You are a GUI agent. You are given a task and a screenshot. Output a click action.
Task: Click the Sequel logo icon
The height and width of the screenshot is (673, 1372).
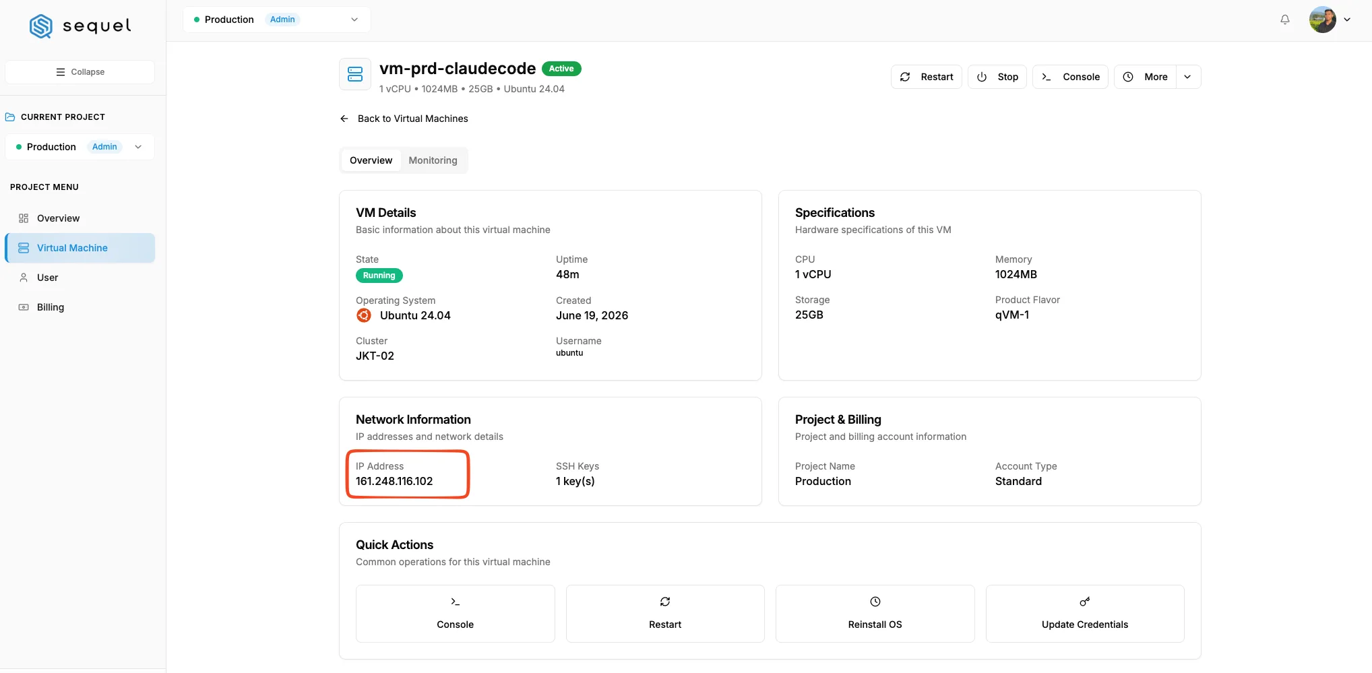(41, 26)
